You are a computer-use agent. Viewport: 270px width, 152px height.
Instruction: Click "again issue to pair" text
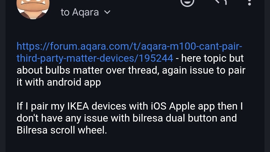pyautogui.click(x=203, y=70)
